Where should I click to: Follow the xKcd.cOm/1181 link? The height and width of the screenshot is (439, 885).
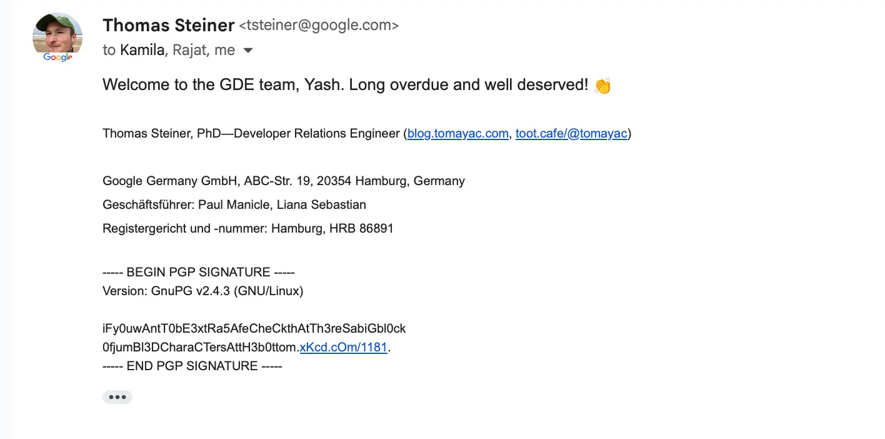344,347
